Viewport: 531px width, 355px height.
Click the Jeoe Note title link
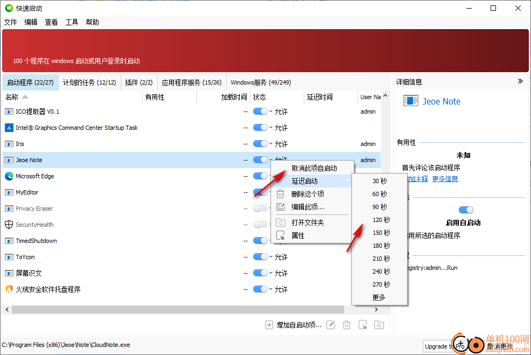point(442,101)
